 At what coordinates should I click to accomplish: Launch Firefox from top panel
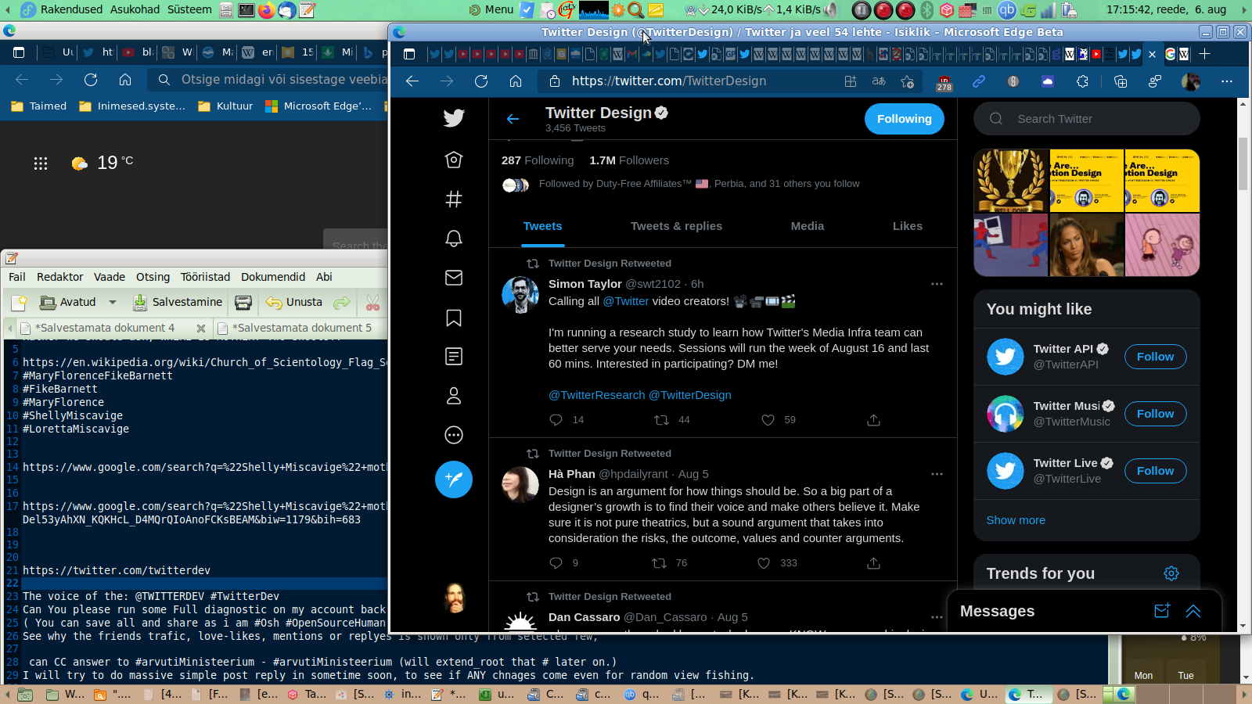[267, 10]
